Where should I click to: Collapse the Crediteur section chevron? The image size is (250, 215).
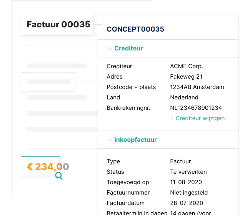(x=110, y=49)
